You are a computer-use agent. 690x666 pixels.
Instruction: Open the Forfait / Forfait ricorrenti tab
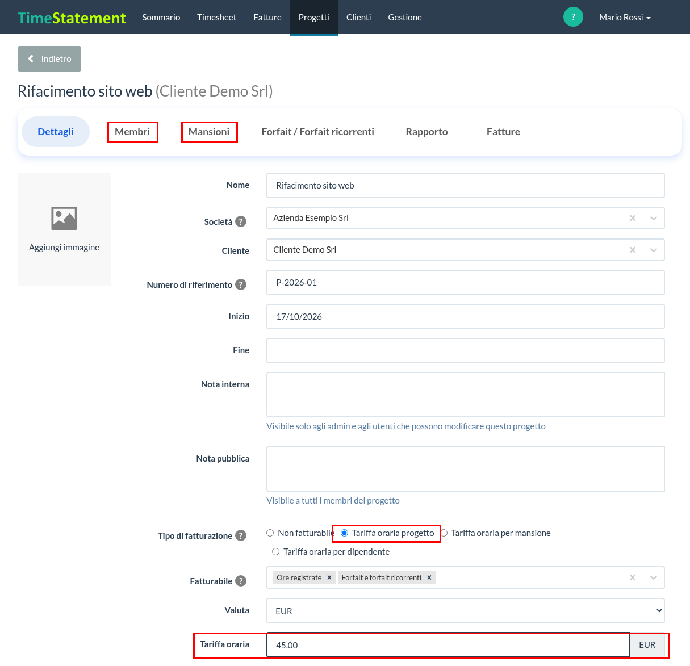coord(318,132)
